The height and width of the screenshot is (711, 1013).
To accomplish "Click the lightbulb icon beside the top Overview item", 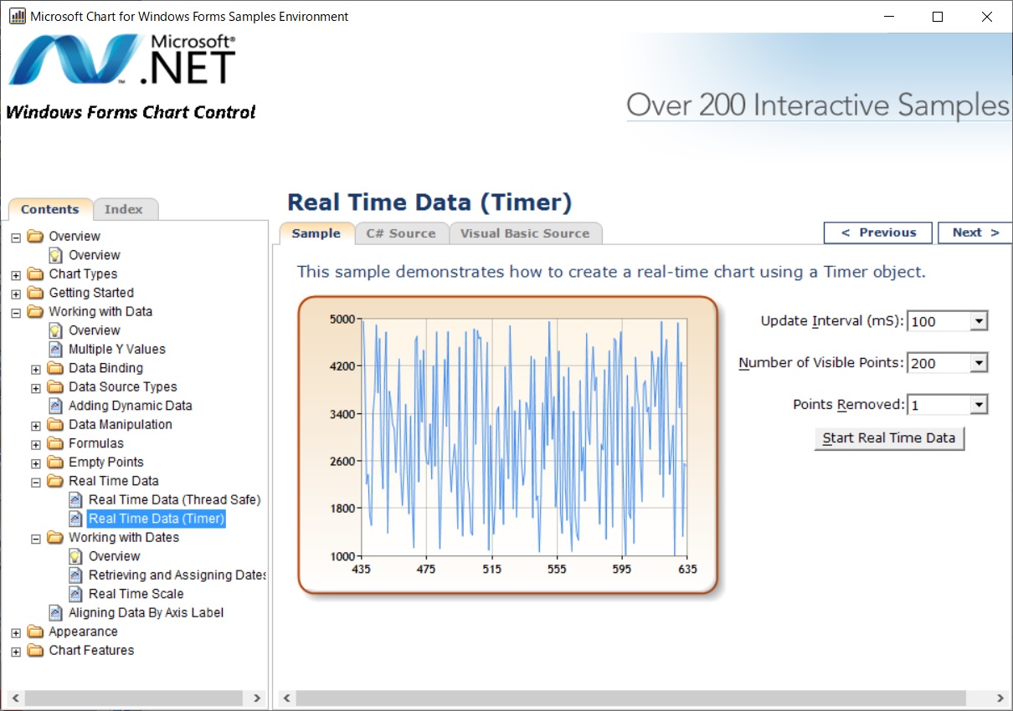I will pyautogui.click(x=55, y=255).
